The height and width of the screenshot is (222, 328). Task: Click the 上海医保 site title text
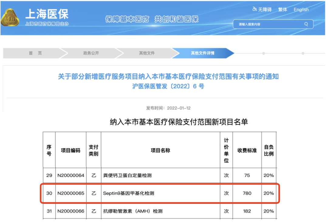pos(47,14)
